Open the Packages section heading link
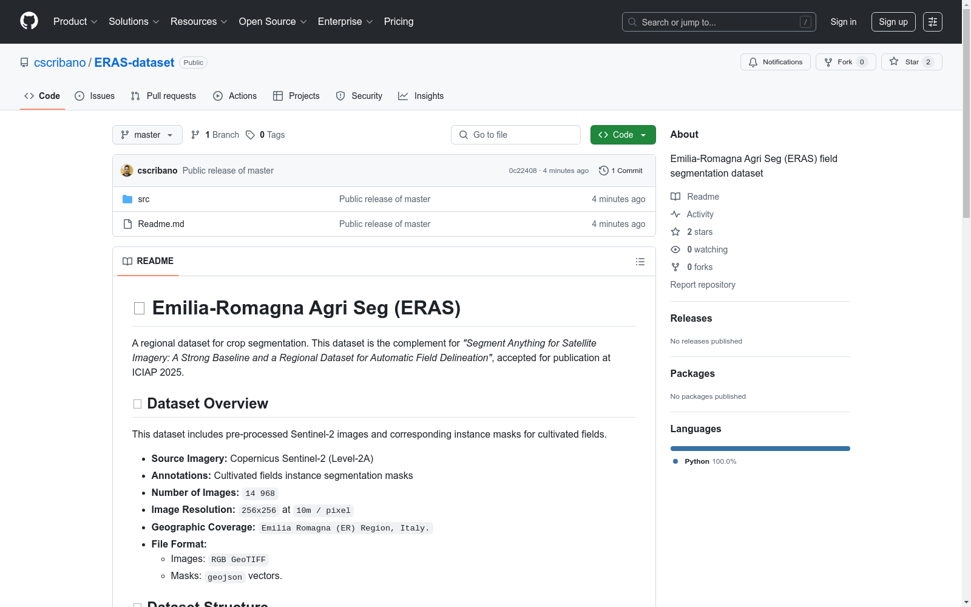Viewport: 971px width, 607px height. point(692,374)
